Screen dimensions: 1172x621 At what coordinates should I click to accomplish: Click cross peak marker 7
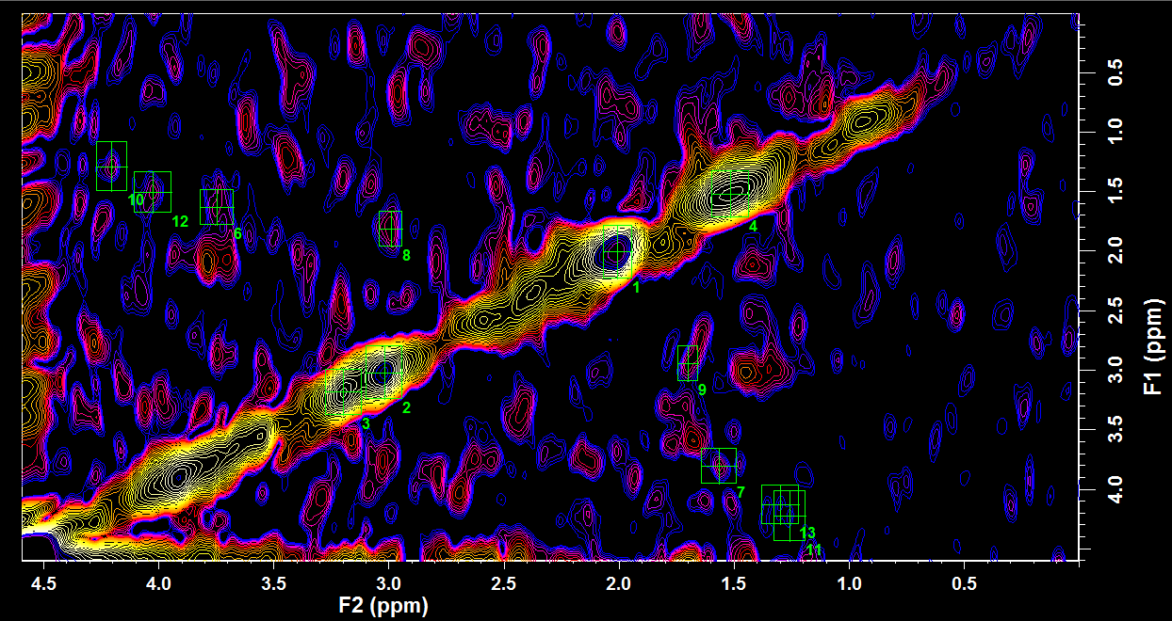point(719,465)
